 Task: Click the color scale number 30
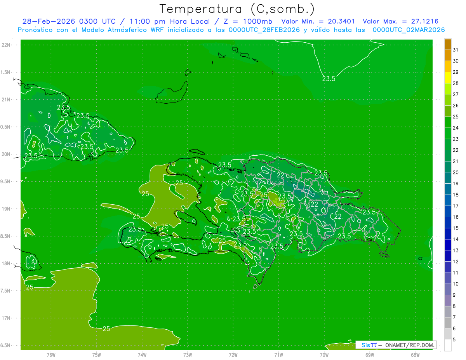click(456, 61)
